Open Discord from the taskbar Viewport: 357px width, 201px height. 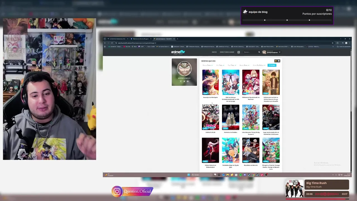[x=245, y=175]
